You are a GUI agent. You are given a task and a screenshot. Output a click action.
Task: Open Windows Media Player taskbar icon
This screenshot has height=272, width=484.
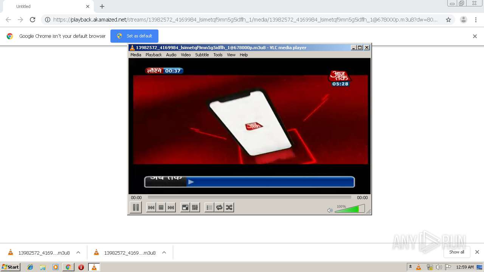(56, 267)
